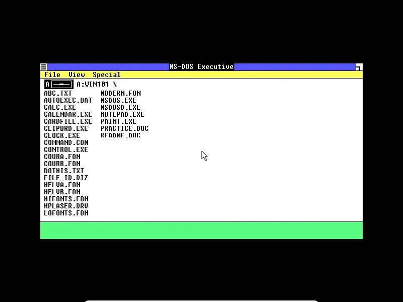Viewport: 403px width, 302px height.
Task: Choose HIFONTS.FON
Action: click(66, 199)
